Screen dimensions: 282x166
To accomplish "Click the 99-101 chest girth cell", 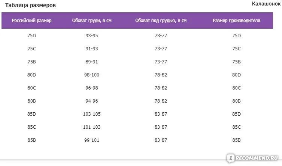I will point(92,140).
